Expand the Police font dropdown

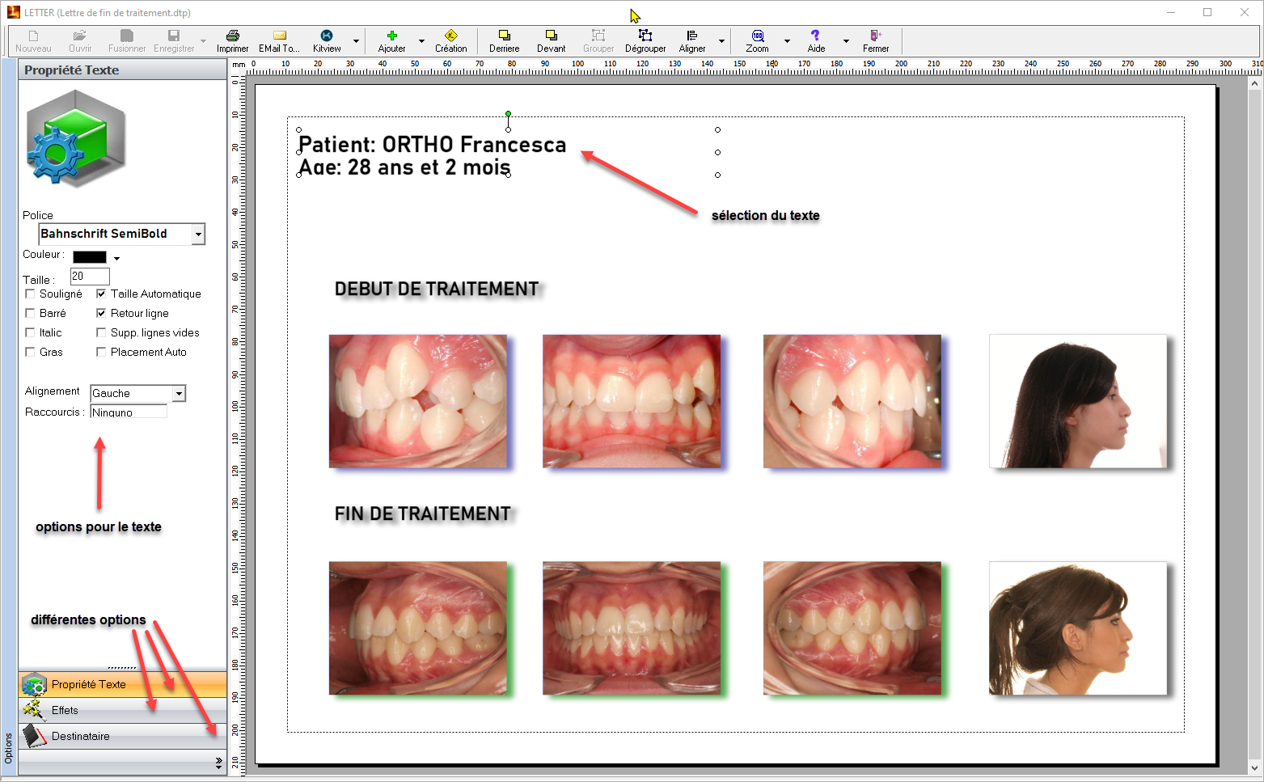pos(198,234)
